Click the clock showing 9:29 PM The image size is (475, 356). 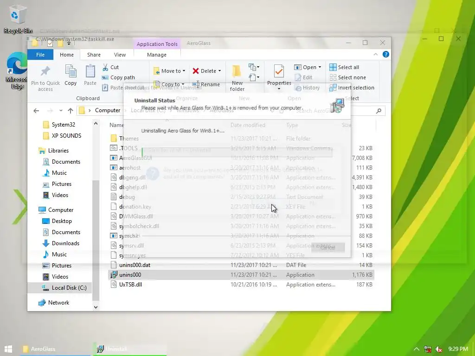[458, 349]
